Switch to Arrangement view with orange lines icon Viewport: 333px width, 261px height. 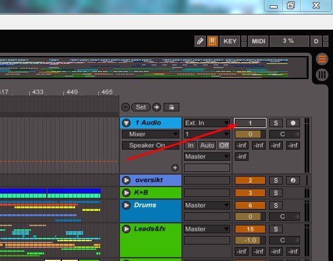(x=322, y=59)
